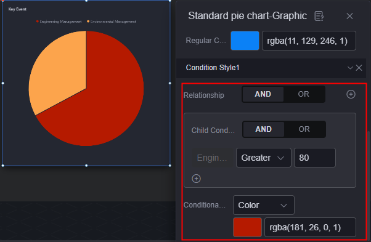Close the Standard pie chart-Graphic panel
The height and width of the screenshot is (242, 371).
point(349,16)
